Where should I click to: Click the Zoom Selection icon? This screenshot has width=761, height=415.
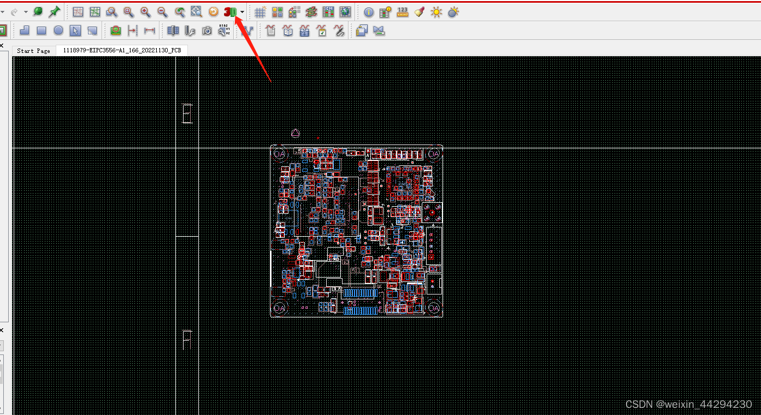pyautogui.click(x=197, y=11)
